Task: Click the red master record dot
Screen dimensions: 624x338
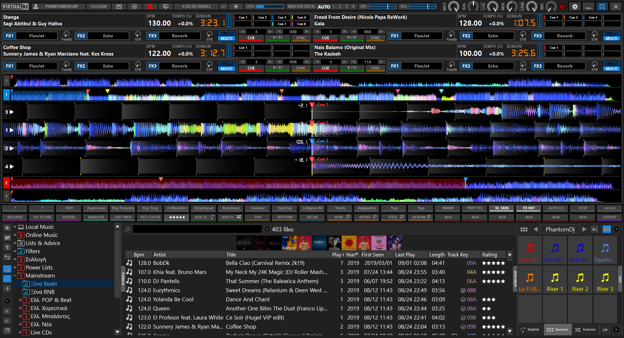Action: pyautogui.click(x=562, y=6)
